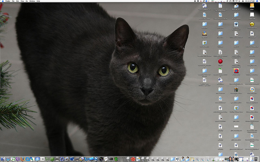The height and width of the screenshot is (162, 260).
Task: Open the Apple menu
Action: [2, 1]
